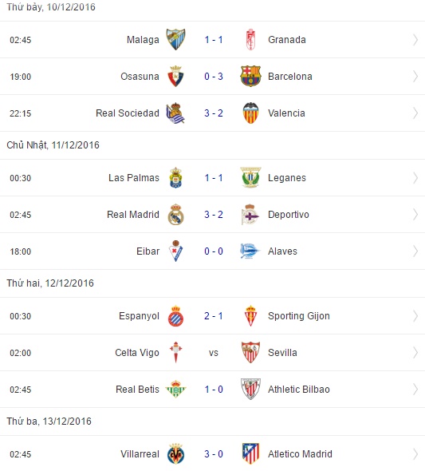Click the Villarreal yellow crest

click(x=175, y=453)
